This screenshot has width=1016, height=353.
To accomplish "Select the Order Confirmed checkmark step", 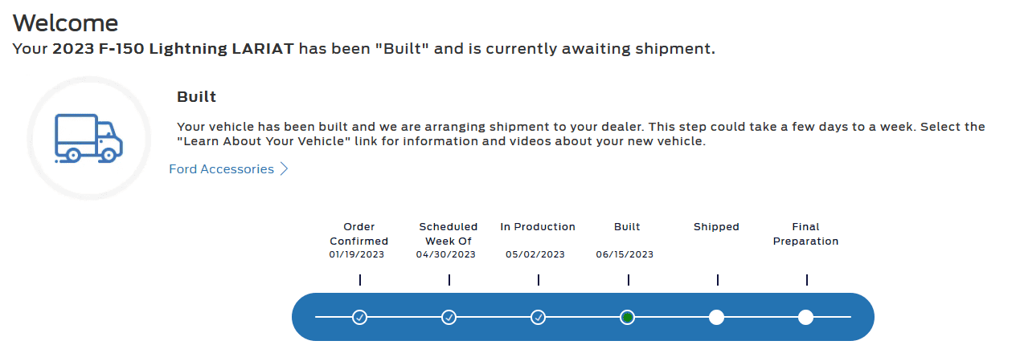I will click(x=360, y=317).
